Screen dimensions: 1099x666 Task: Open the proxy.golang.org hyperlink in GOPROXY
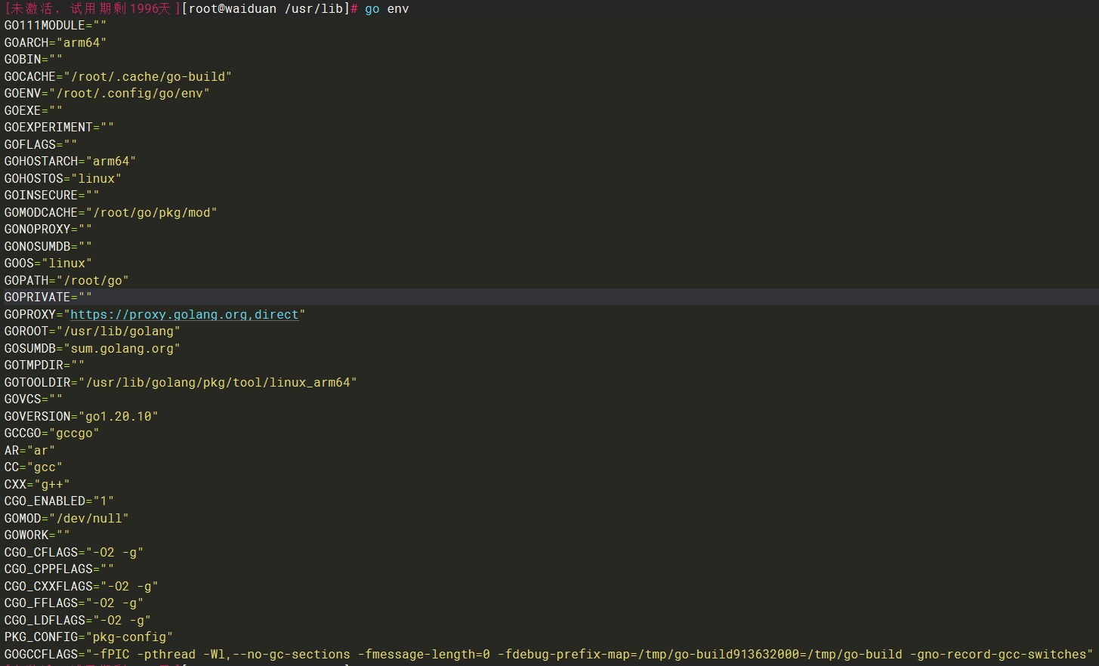click(186, 314)
